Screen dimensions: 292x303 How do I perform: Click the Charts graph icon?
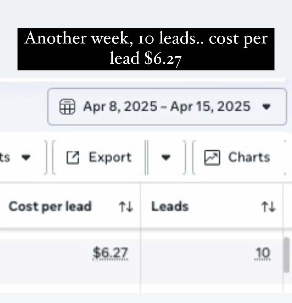pos(212,158)
